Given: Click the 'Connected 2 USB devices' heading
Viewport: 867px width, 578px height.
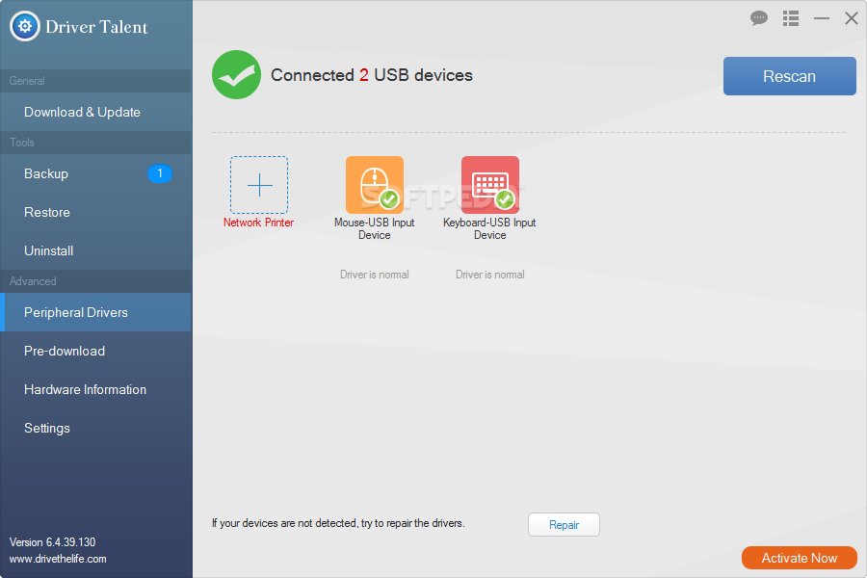Looking at the screenshot, I should point(372,75).
